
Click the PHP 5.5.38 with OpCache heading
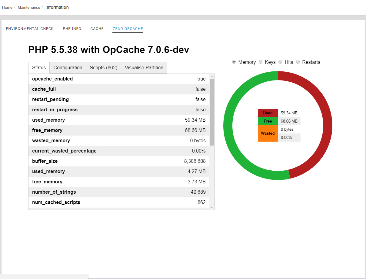point(109,50)
